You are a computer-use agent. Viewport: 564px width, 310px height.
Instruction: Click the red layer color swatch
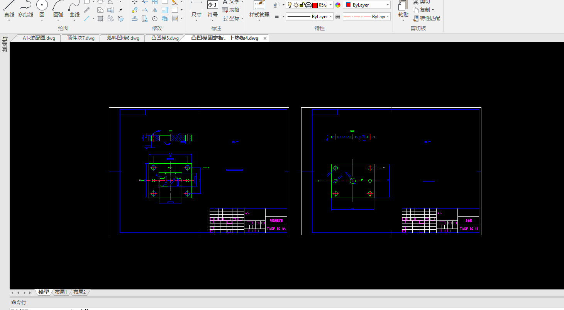(x=315, y=5)
